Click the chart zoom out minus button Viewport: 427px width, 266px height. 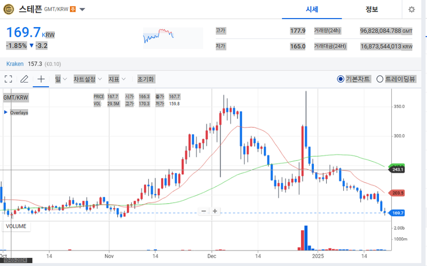tap(203, 211)
